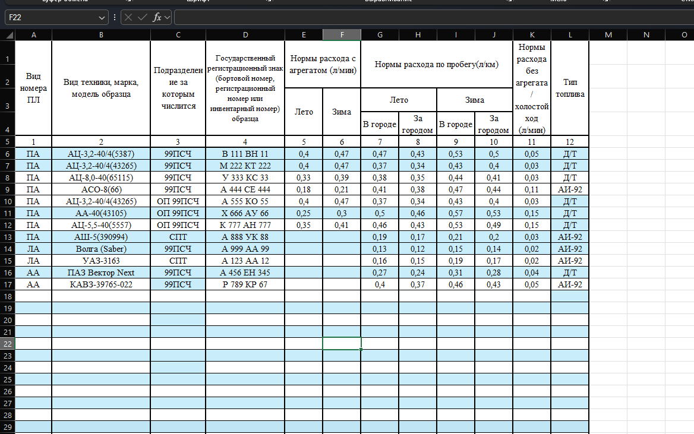Select row 17 header
The width and height of the screenshot is (694, 434).
[x=8, y=284]
